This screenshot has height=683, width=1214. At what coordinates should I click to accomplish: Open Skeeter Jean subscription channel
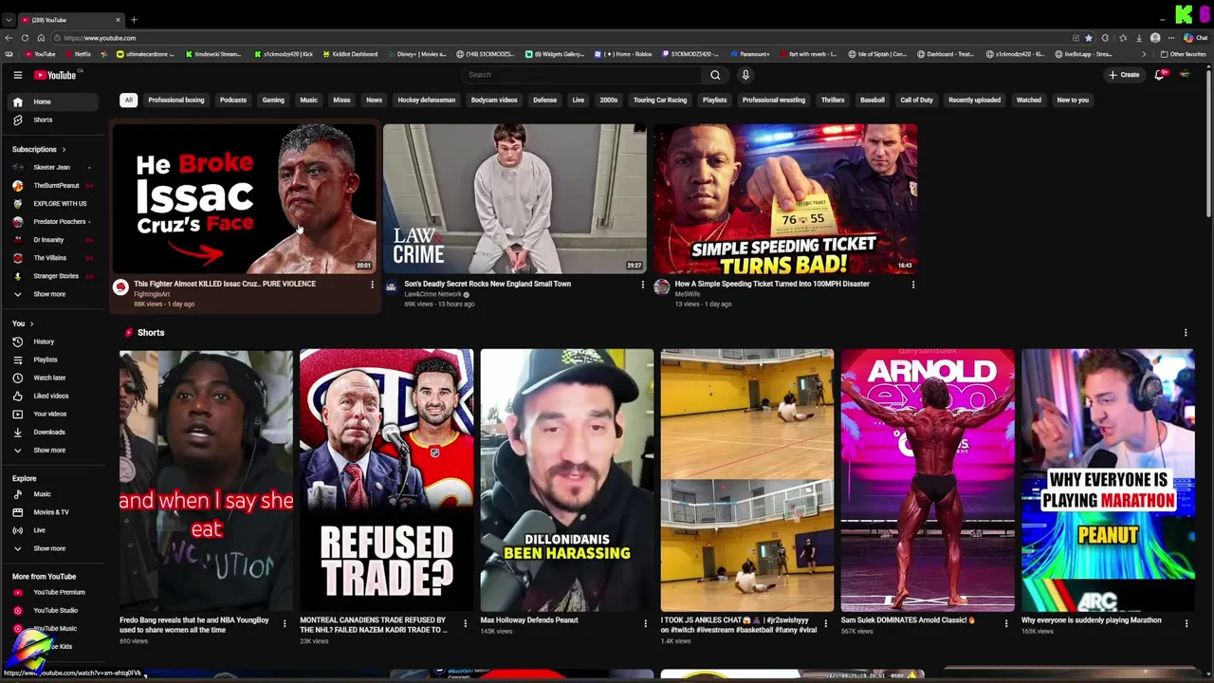click(55, 167)
